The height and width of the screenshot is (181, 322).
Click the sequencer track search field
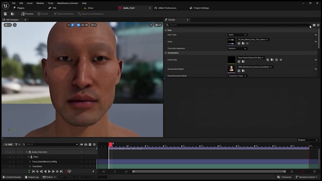[50, 145]
